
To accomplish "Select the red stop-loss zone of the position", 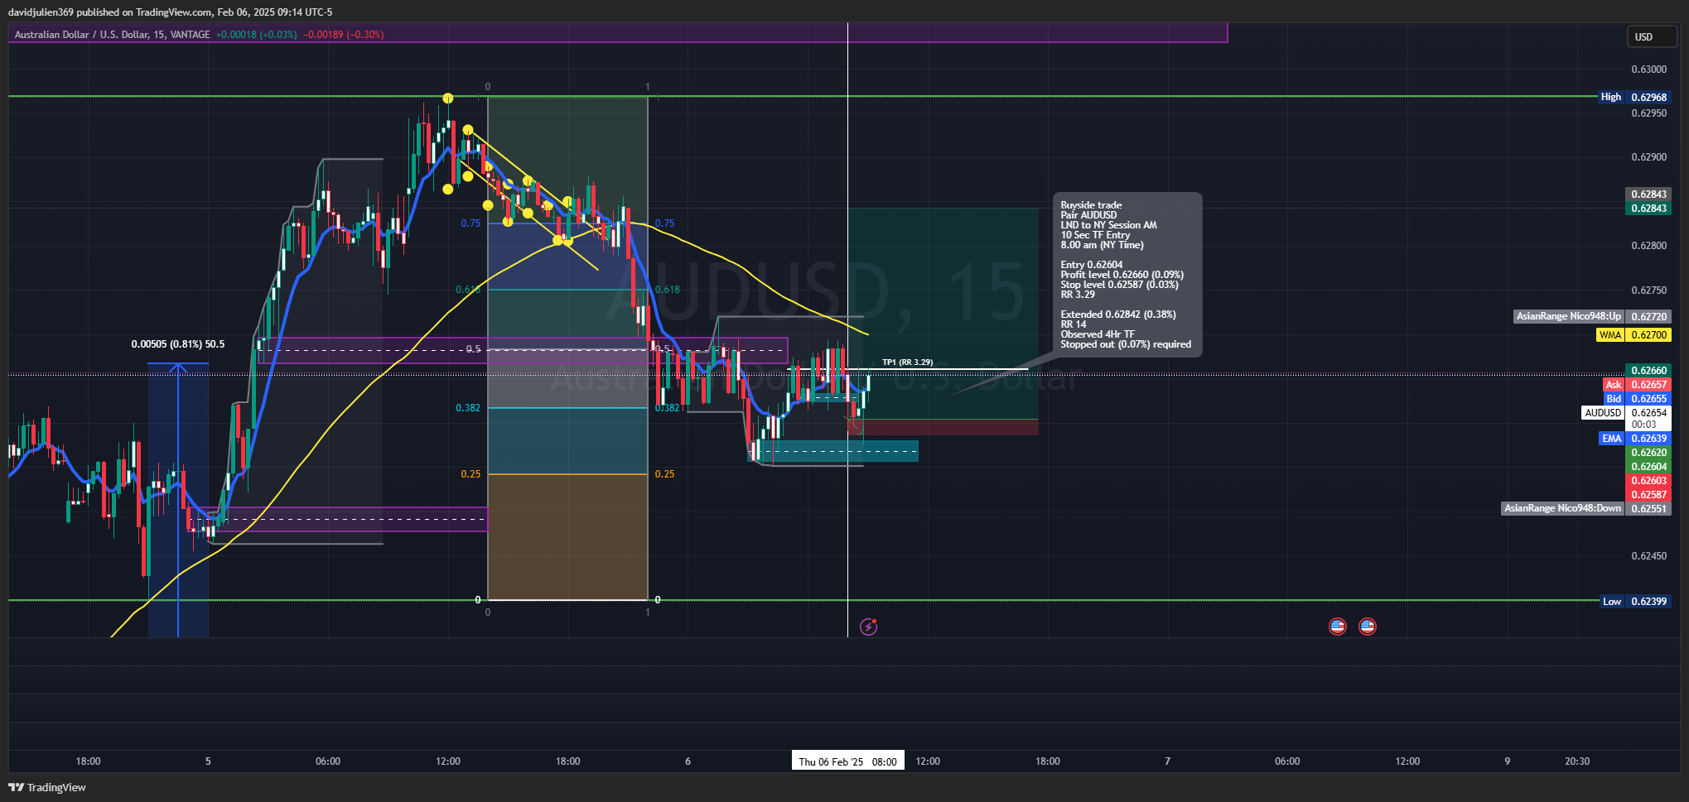I will click(x=943, y=427).
